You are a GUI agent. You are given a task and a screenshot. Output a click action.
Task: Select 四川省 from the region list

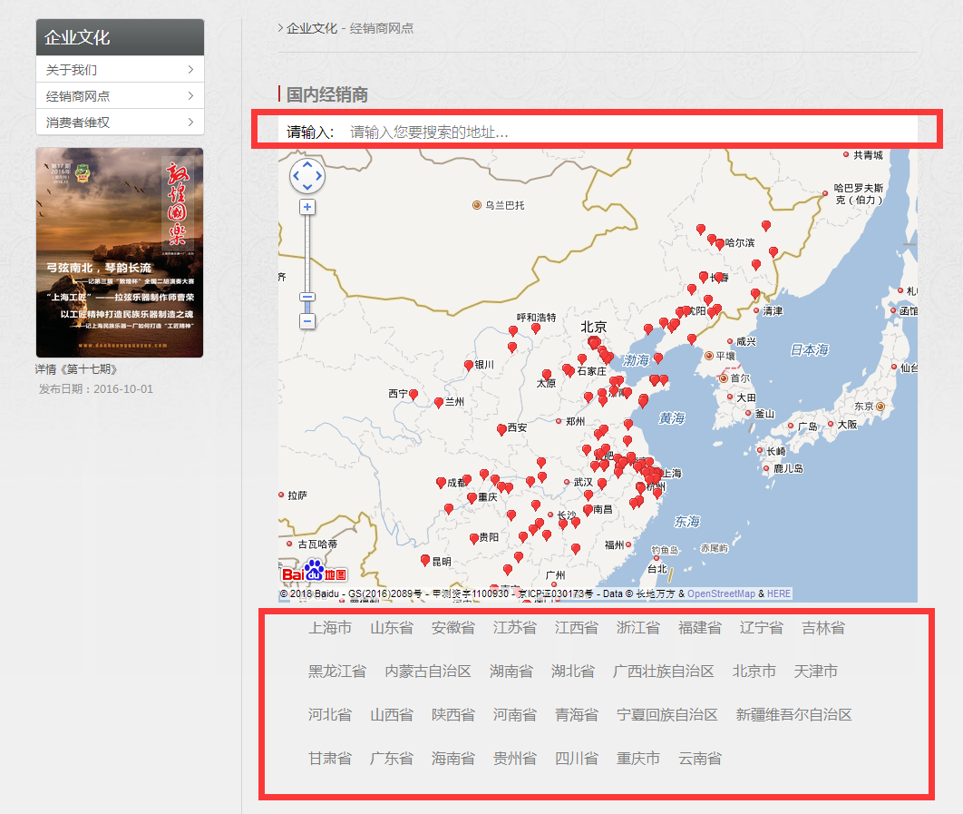576,759
